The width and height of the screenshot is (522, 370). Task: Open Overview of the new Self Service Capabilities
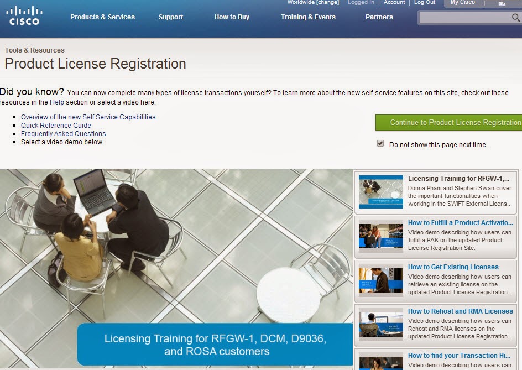coord(88,117)
